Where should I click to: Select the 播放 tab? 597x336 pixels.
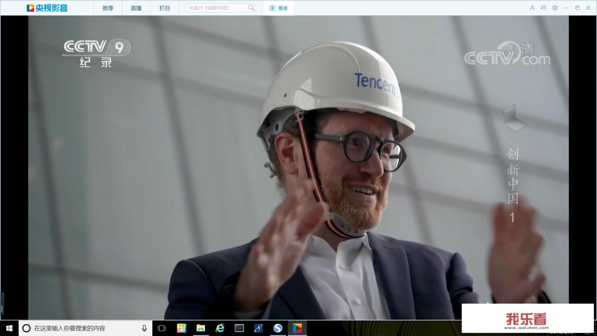[278, 8]
